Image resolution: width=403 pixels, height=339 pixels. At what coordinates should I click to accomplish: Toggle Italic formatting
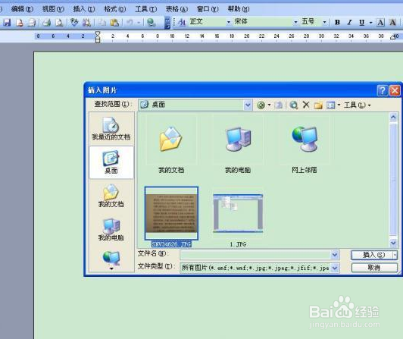349,23
